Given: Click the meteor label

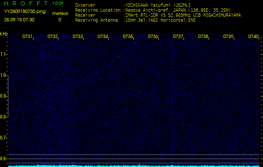Looking at the screenshot, I should click(60, 14).
